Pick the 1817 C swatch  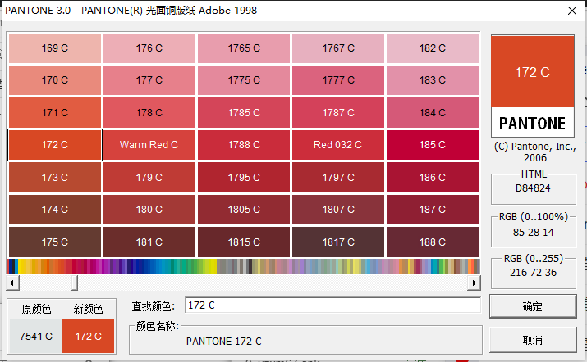(338, 242)
